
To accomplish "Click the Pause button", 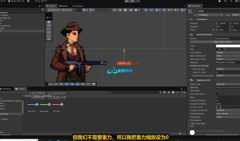I will 132,1.
